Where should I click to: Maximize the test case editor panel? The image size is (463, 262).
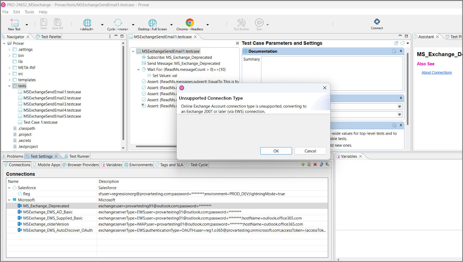[406, 36]
